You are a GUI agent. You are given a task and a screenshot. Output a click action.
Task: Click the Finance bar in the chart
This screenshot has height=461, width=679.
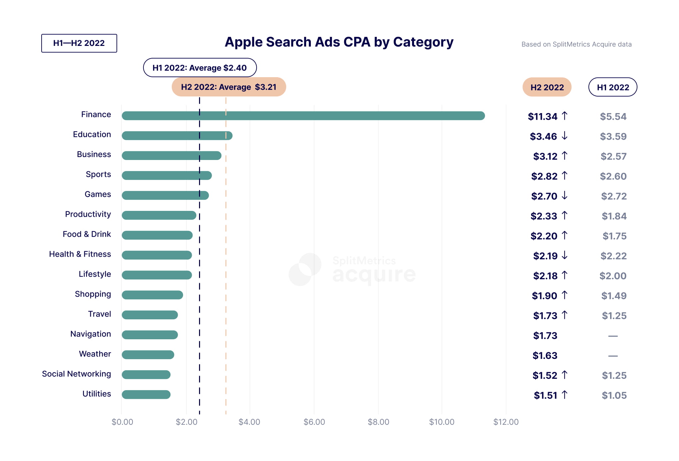303,116
